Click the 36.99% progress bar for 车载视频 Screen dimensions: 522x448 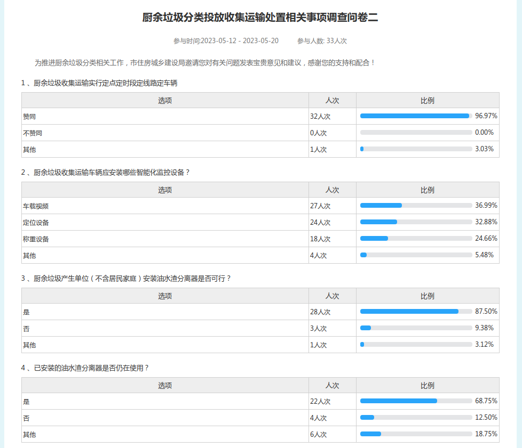[x=415, y=206]
